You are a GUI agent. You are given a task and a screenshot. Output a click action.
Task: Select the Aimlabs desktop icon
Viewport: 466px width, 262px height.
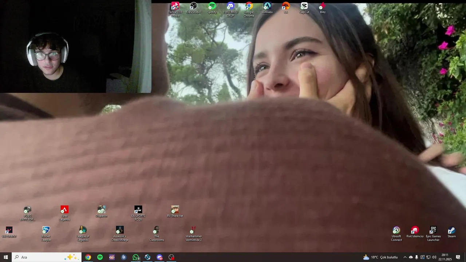[267, 8]
